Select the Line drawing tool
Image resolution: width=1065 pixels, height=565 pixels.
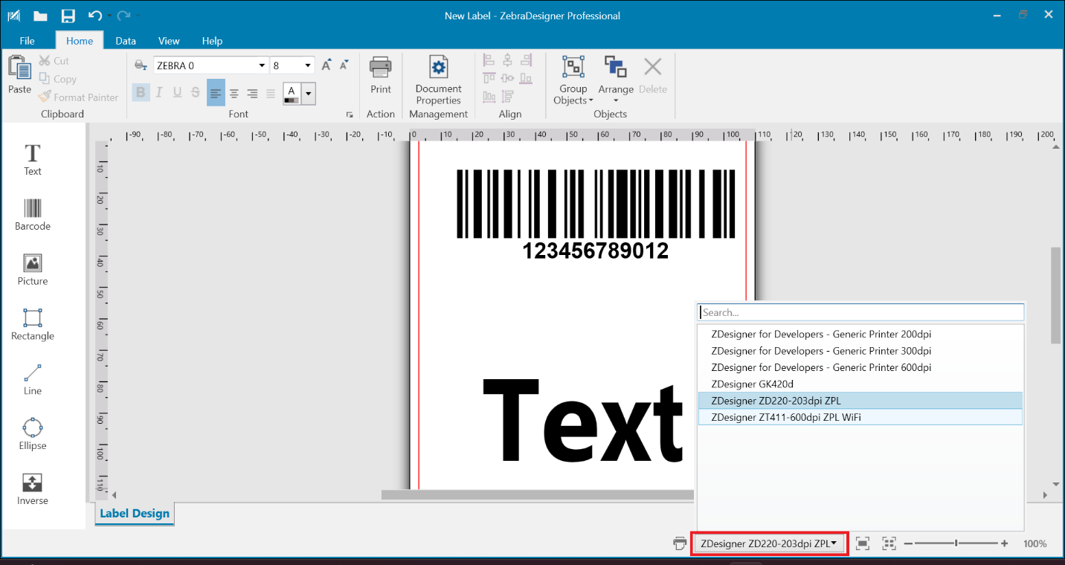pyautogui.click(x=33, y=380)
